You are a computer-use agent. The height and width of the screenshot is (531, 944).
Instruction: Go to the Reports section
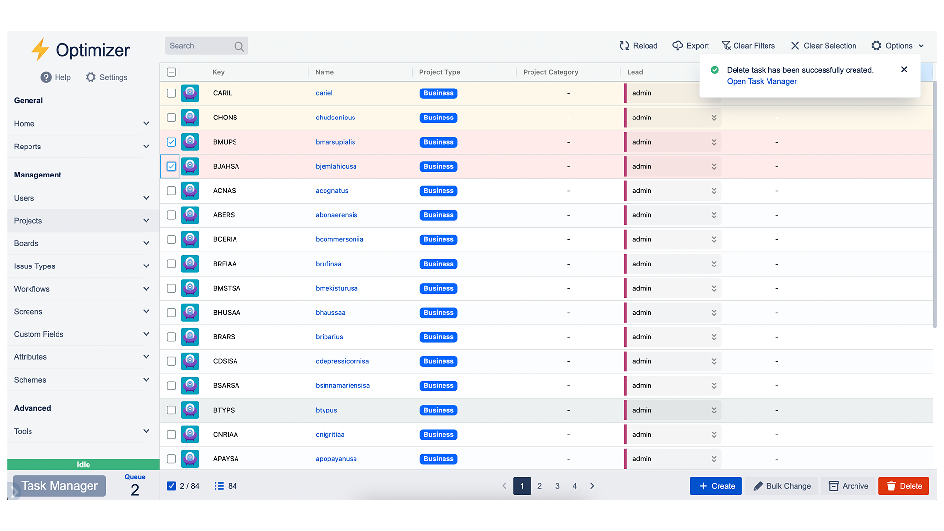click(27, 147)
